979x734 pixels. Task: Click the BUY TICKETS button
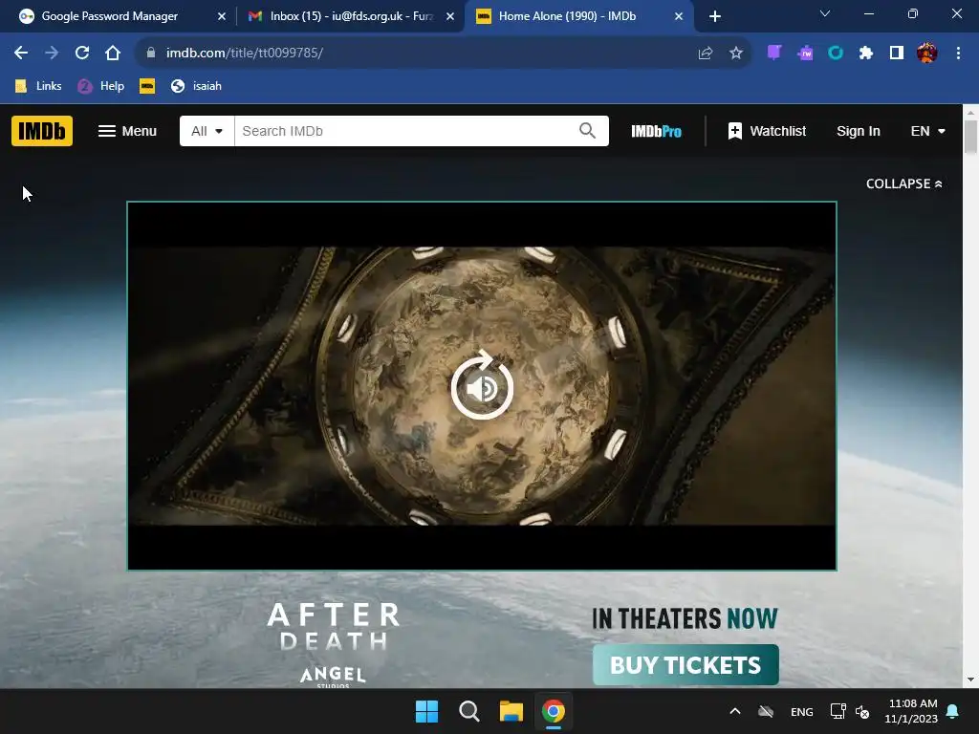click(x=685, y=665)
